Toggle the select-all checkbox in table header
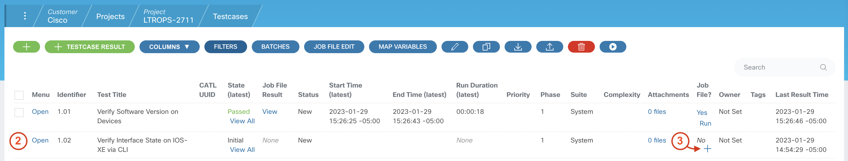 click(x=19, y=95)
